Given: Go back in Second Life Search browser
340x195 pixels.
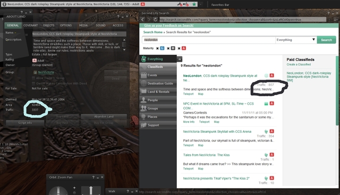Looking at the screenshot, I should [142, 20].
